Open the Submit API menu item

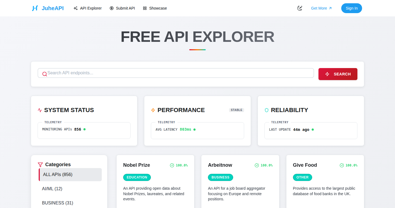pos(122,8)
